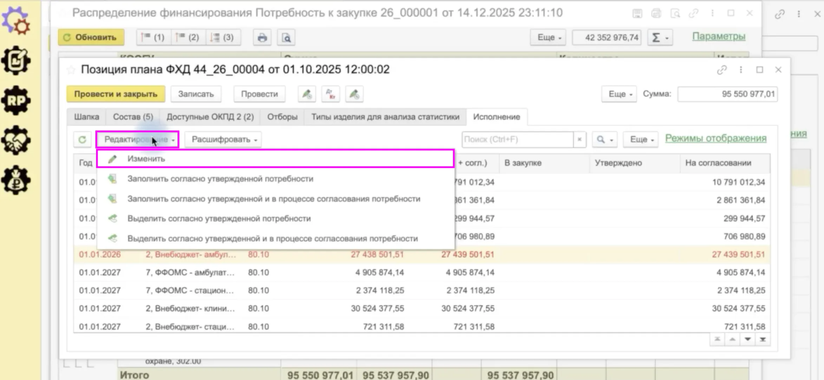The height and width of the screenshot is (380, 824).
Task: Open Еще dropdown next to search
Action: pos(641,139)
